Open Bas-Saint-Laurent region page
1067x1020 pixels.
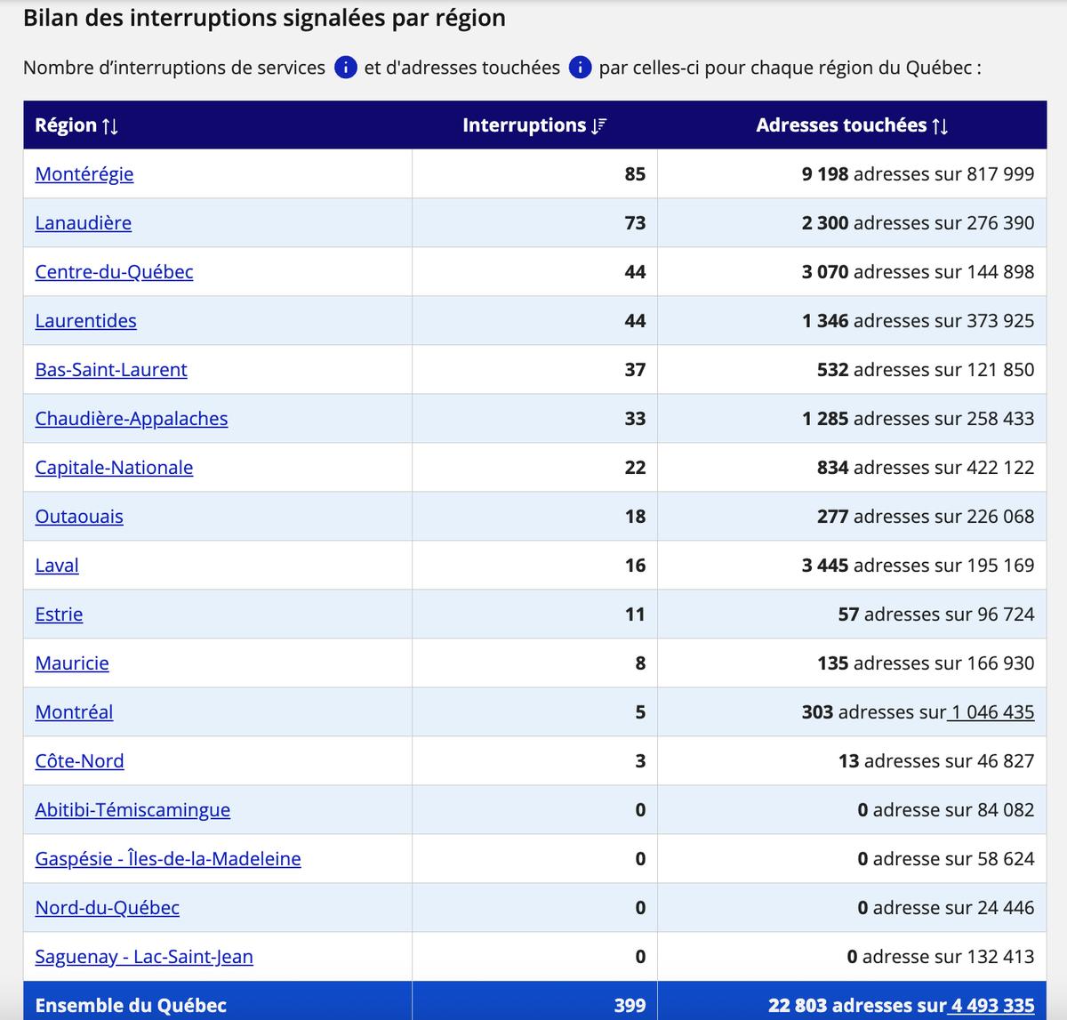coord(111,370)
